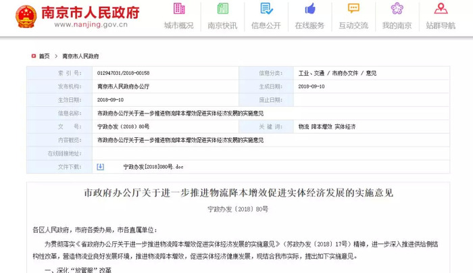Download 宁政办发[2018]080号.doc file

pyautogui.click(x=153, y=167)
